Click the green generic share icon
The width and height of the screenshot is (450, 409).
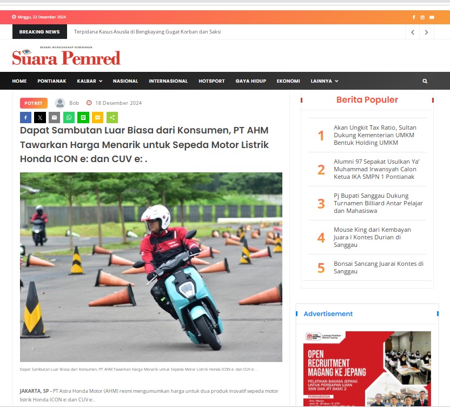pos(112,117)
